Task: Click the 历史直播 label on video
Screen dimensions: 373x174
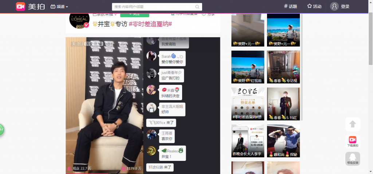Action: (x=94, y=44)
